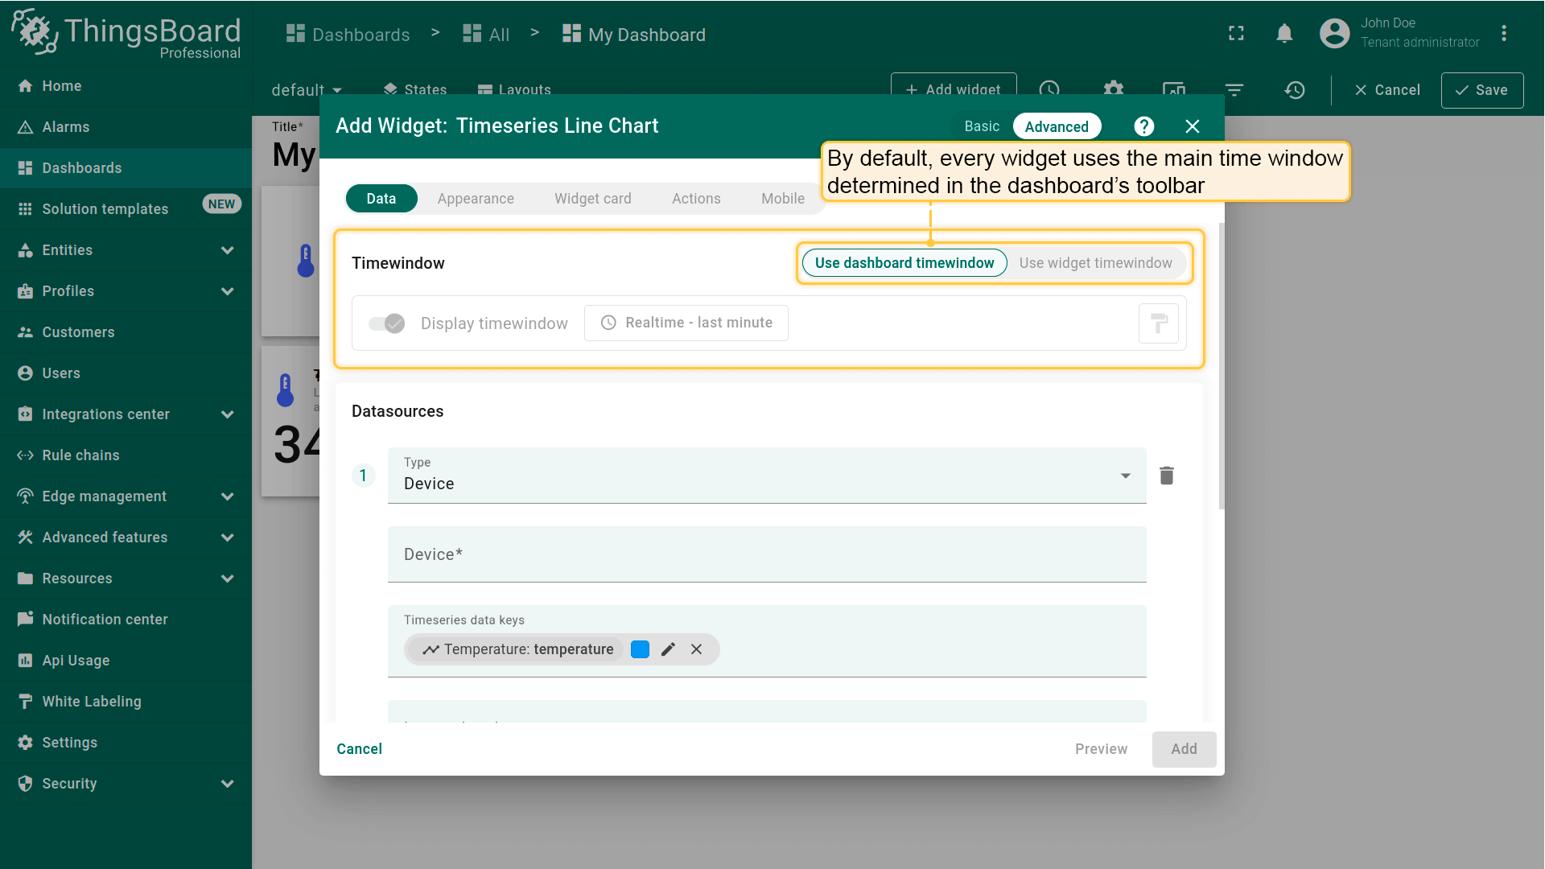Select Use widget timewindow option
Screen dimensions: 1545x869
pyautogui.click(x=1095, y=263)
